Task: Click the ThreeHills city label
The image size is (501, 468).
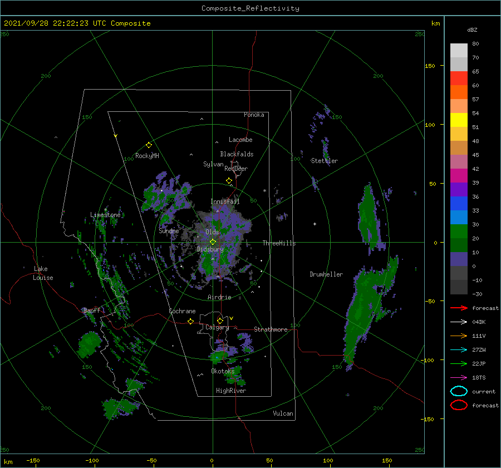Action: coord(279,243)
